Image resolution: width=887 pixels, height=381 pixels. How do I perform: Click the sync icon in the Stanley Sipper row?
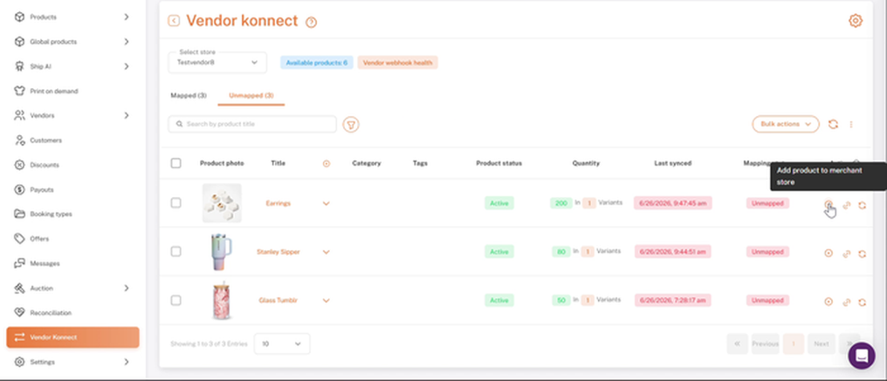862,254
